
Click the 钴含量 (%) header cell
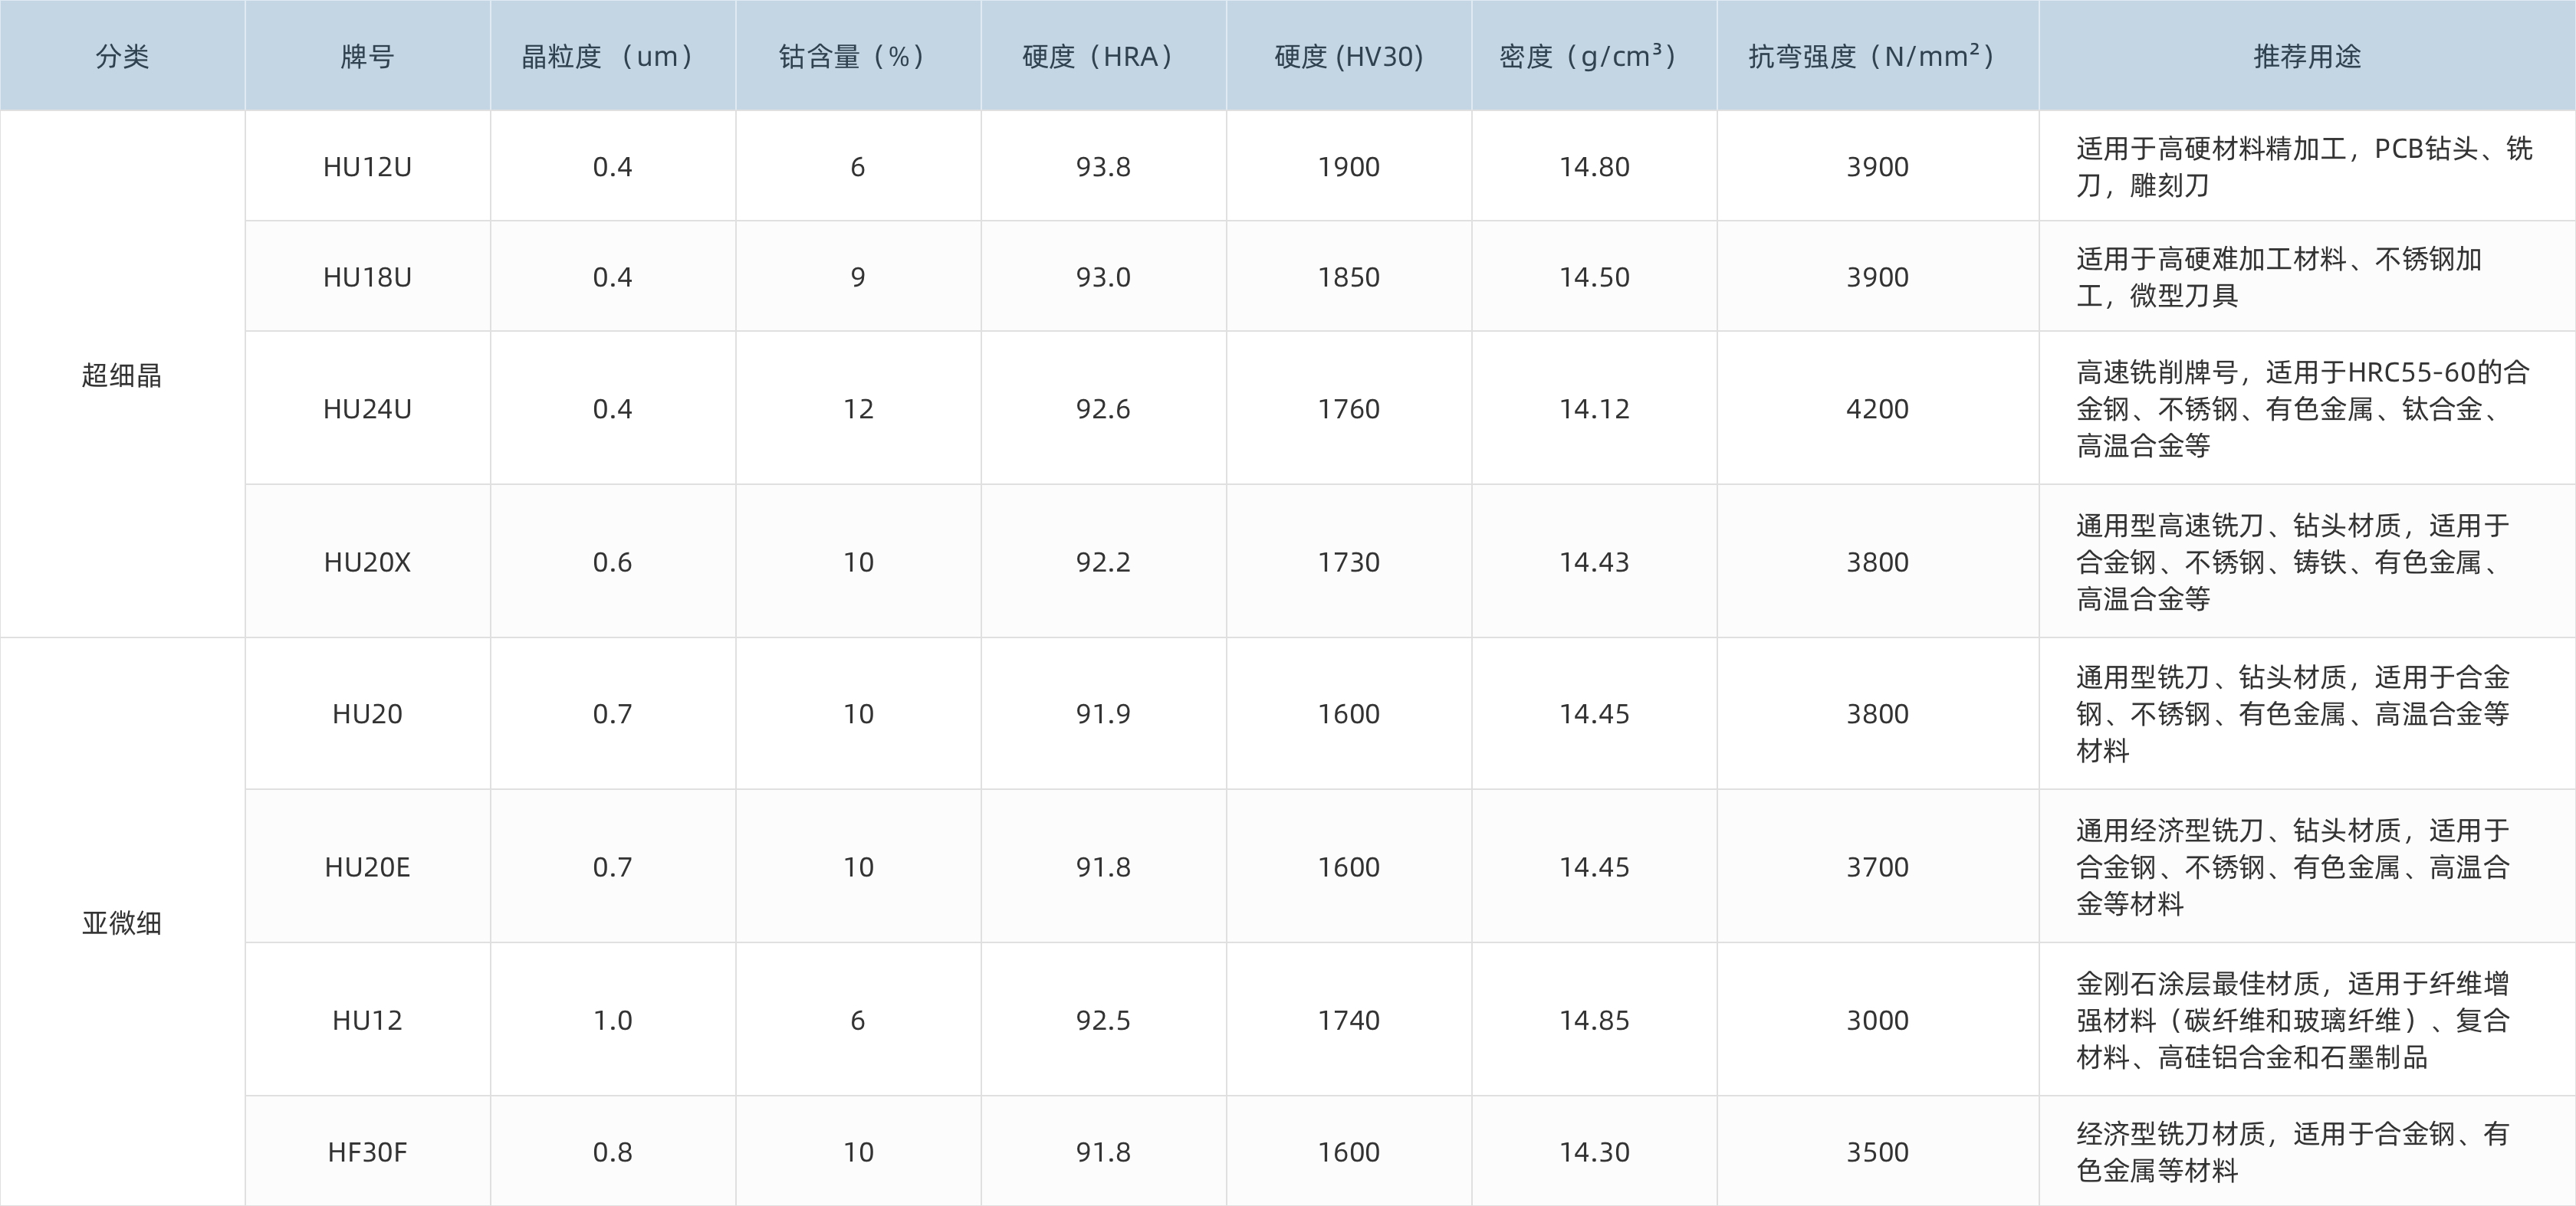(x=857, y=56)
